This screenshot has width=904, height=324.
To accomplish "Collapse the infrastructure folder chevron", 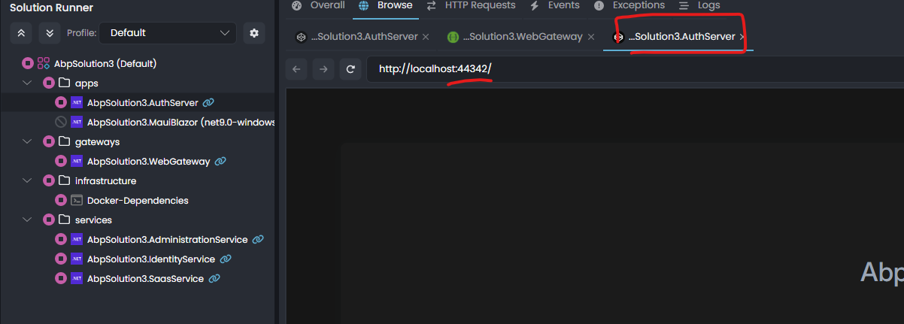I will click(x=28, y=180).
